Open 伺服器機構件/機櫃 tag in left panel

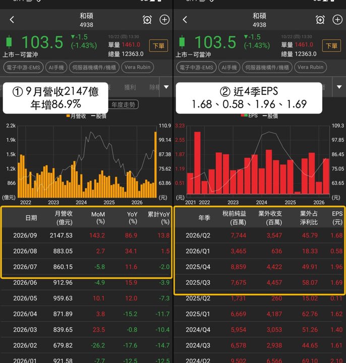94,68
